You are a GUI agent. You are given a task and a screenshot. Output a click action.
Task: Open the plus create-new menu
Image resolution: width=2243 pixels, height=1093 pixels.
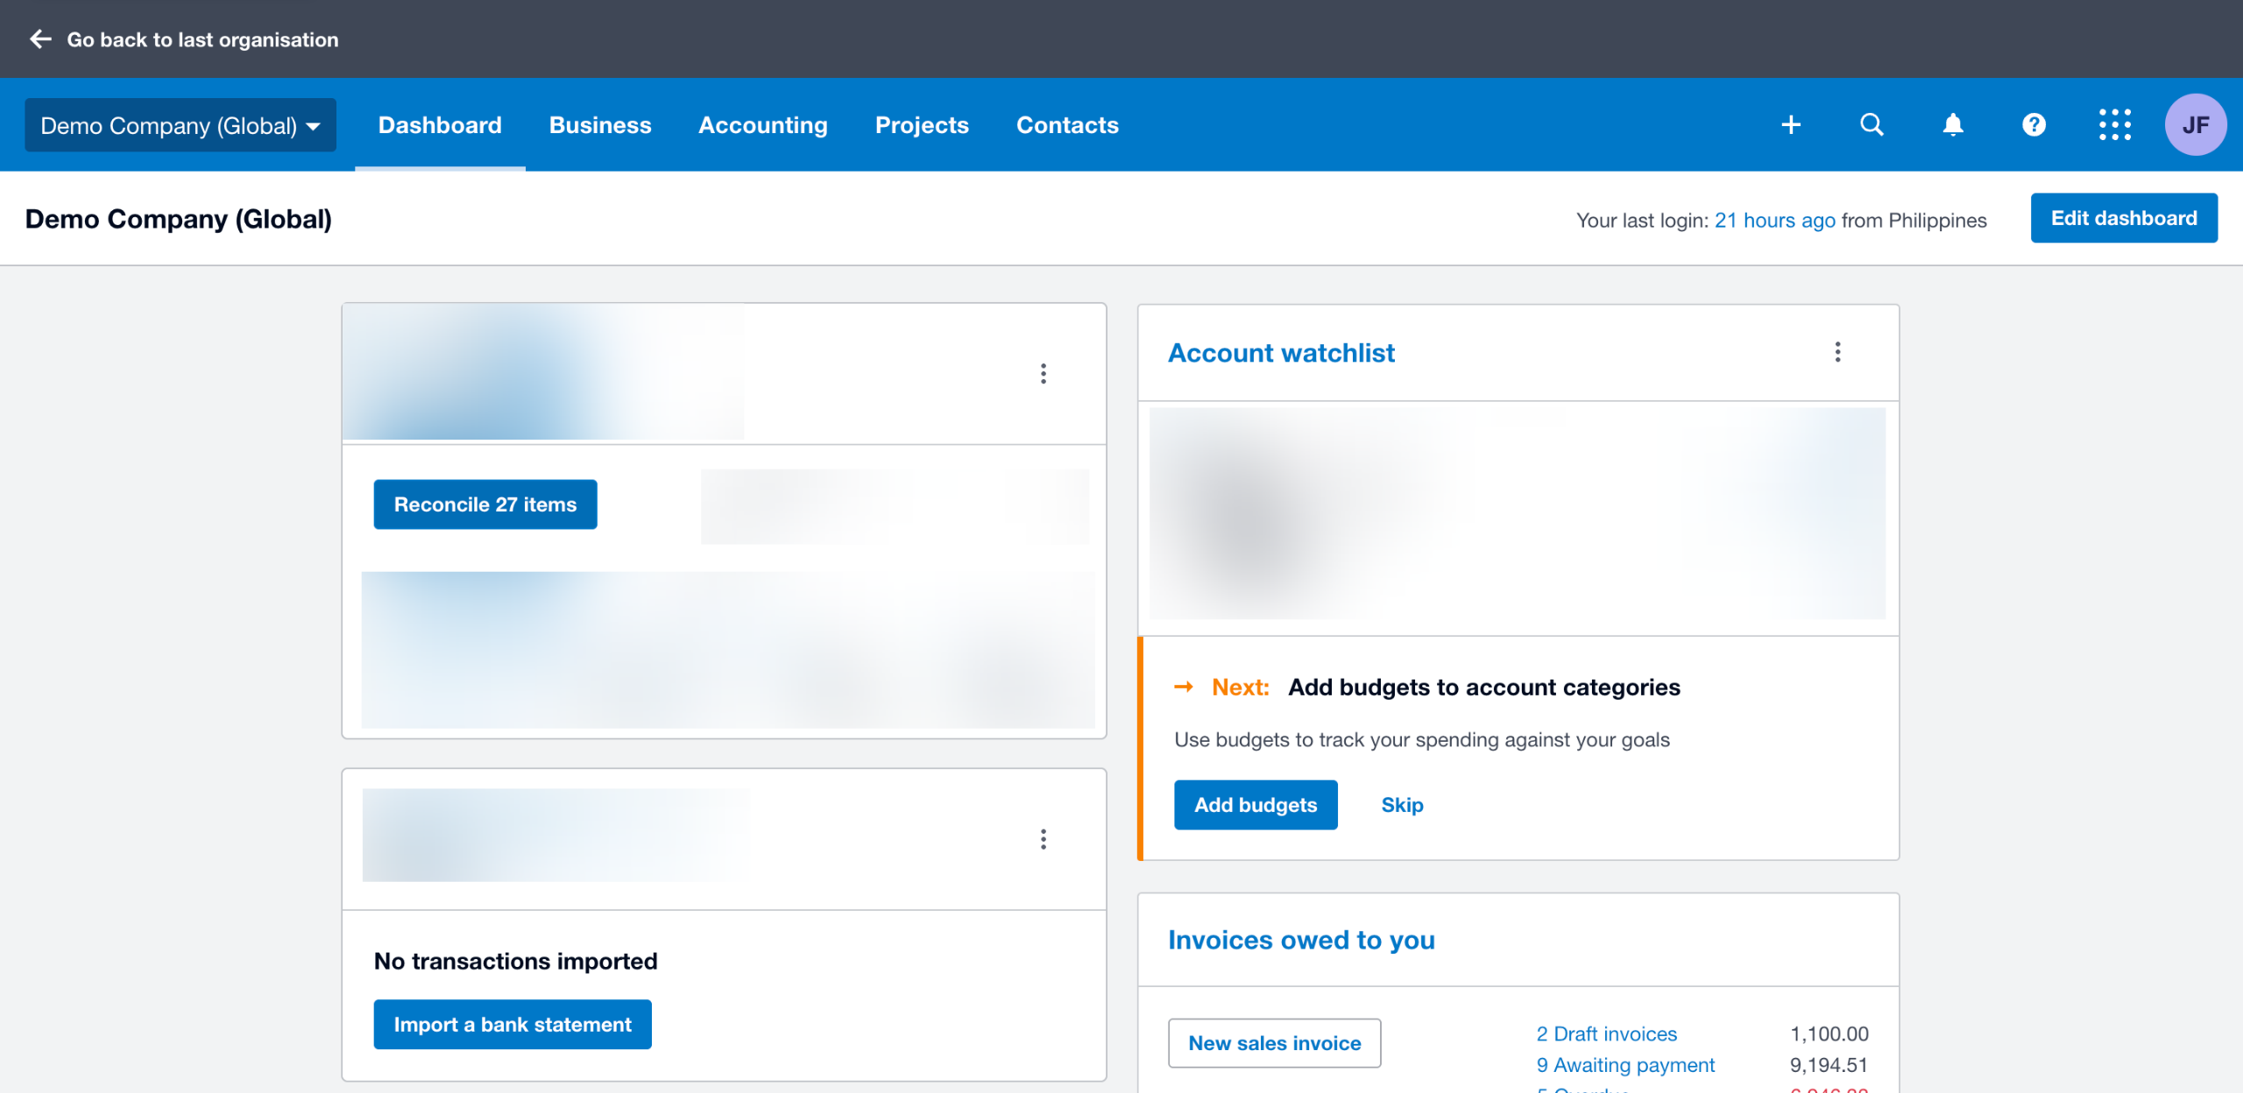pos(1791,124)
